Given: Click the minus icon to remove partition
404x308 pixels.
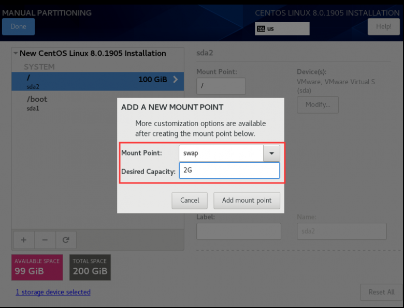Looking at the screenshot, I should [45, 240].
